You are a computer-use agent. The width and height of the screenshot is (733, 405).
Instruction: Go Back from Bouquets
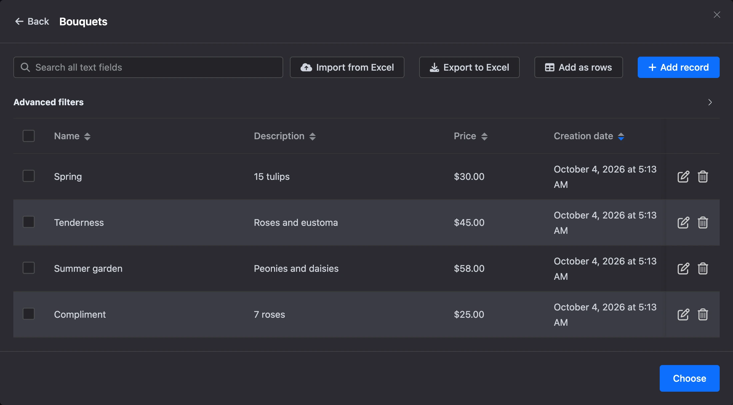(32, 21)
